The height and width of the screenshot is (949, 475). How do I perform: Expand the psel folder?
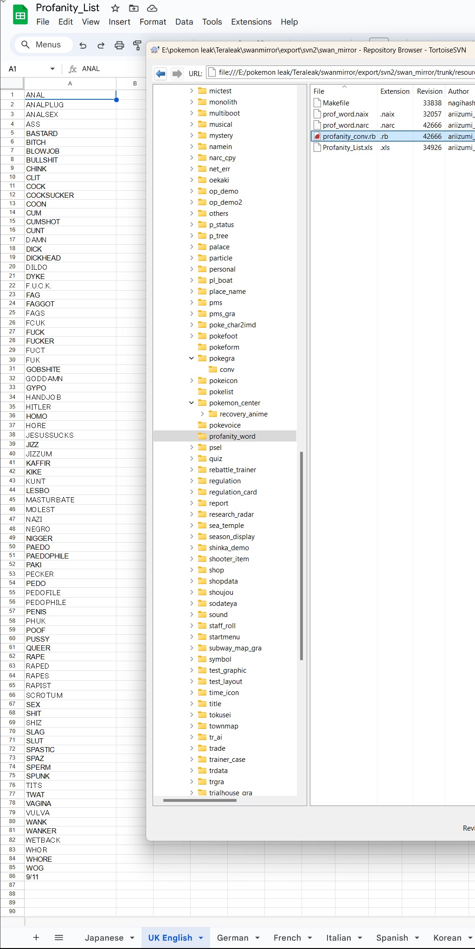pyautogui.click(x=192, y=448)
